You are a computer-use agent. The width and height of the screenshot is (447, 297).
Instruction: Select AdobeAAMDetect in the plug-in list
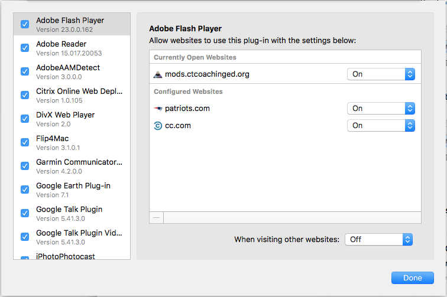[x=72, y=71]
